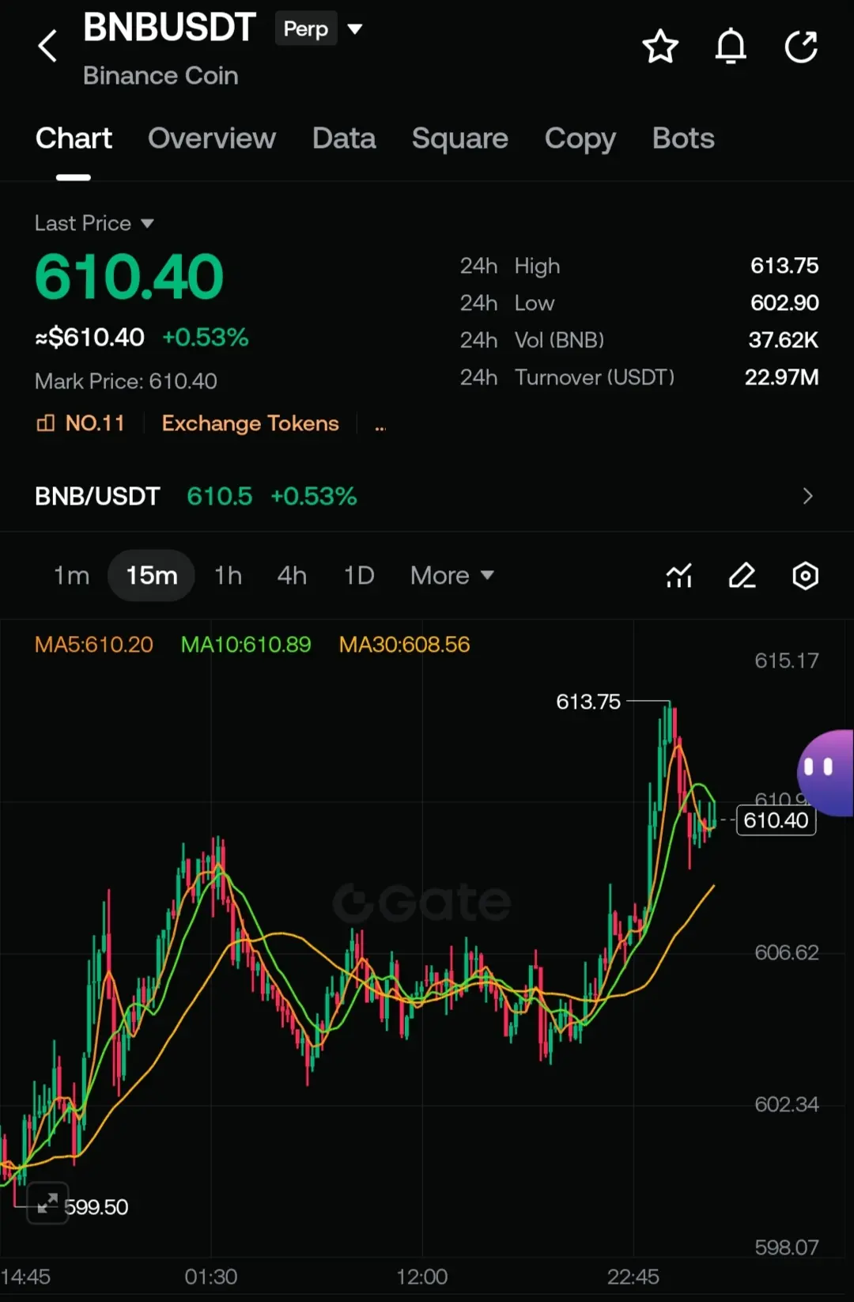Tap the purple assistant mascot bubble
The width and height of the screenshot is (854, 1302).
(826, 773)
